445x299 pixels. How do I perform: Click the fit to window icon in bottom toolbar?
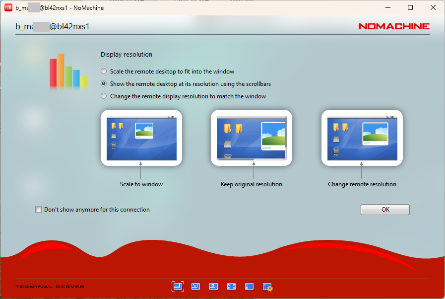tap(178, 287)
